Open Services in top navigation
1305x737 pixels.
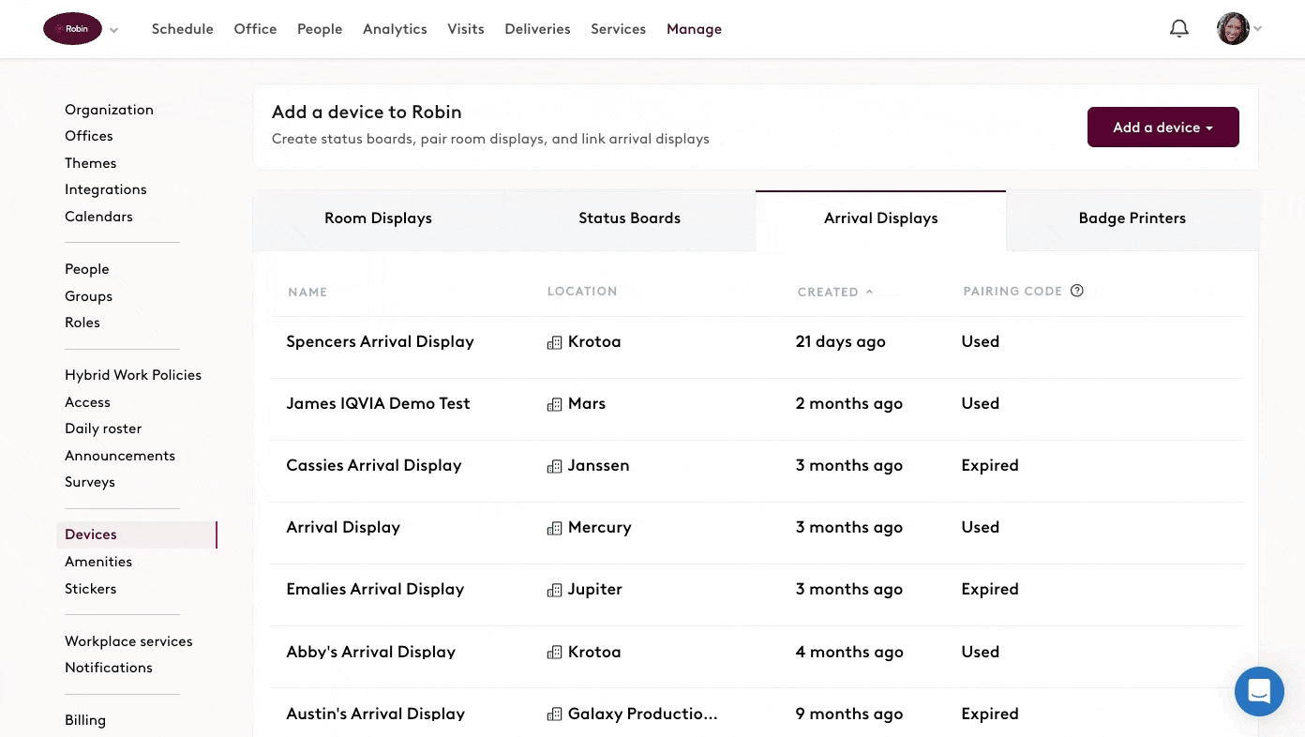(618, 29)
